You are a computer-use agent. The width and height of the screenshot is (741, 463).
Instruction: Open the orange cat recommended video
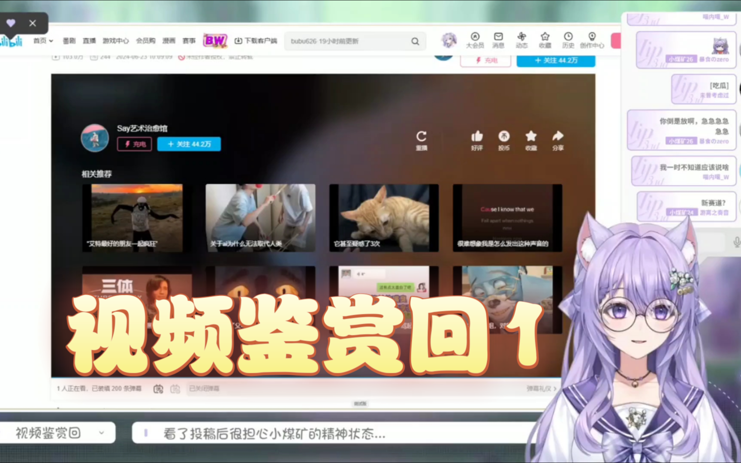coord(384,218)
